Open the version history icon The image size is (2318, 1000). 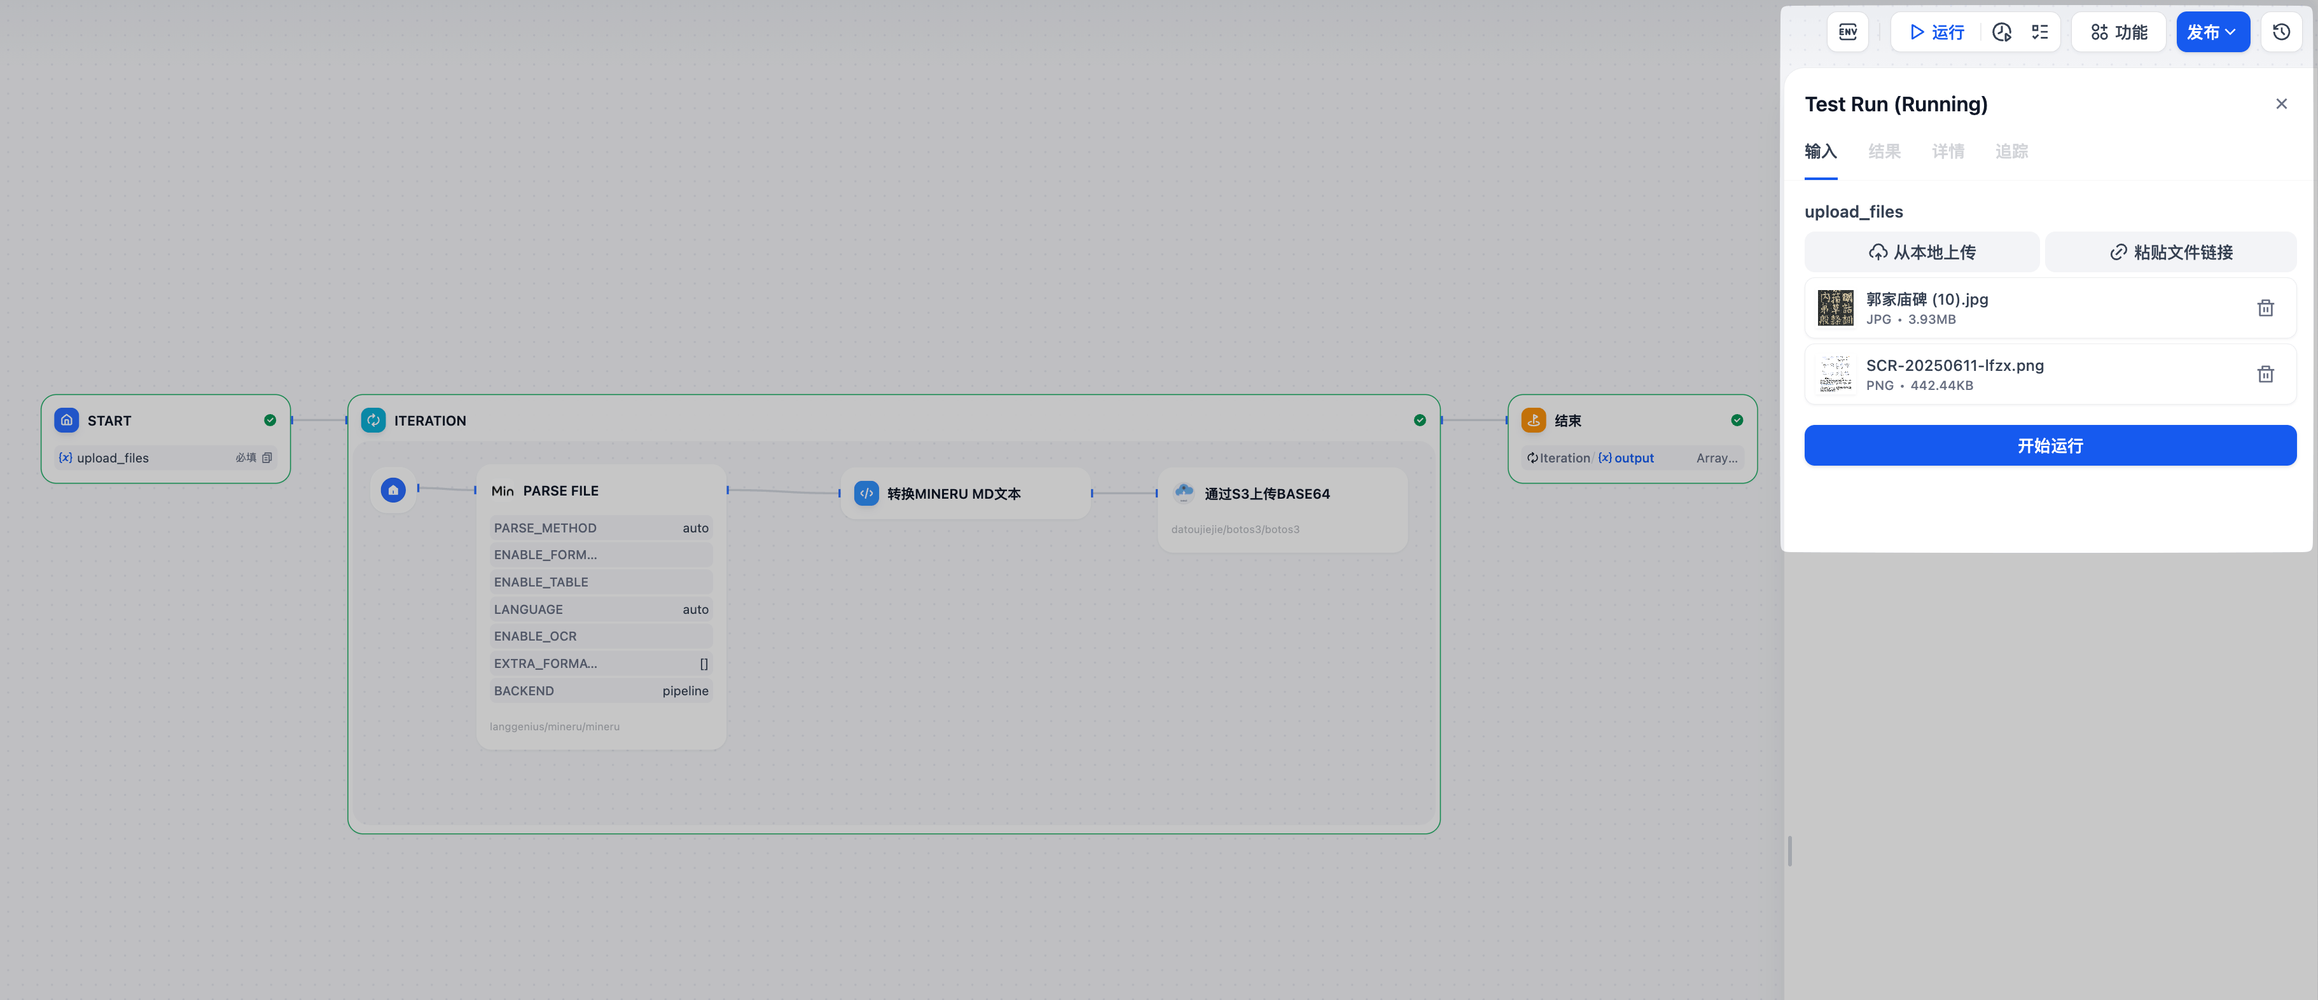[2281, 32]
